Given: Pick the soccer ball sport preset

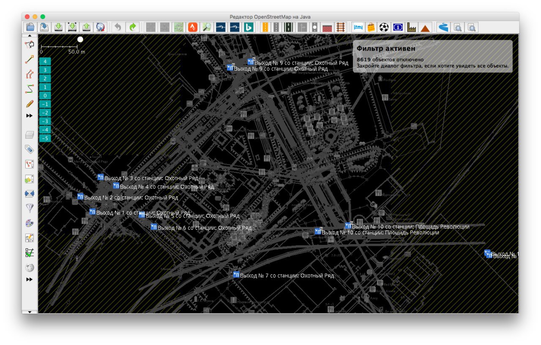Looking at the screenshot, I should [x=384, y=27].
